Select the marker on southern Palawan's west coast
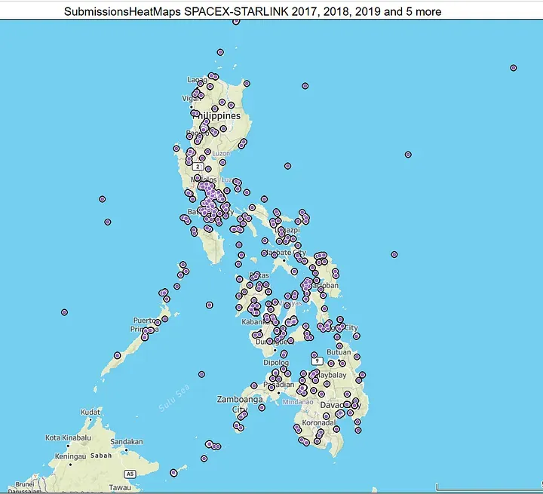This screenshot has width=543, height=494. (x=117, y=355)
